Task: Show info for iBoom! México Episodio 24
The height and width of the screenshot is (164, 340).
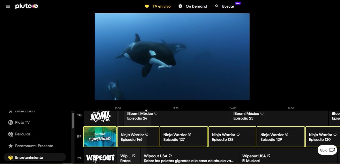Action: tap(156, 113)
